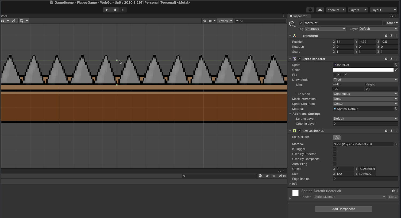
Task: Edit the thornDot object name field
Action: click(342, 23)
